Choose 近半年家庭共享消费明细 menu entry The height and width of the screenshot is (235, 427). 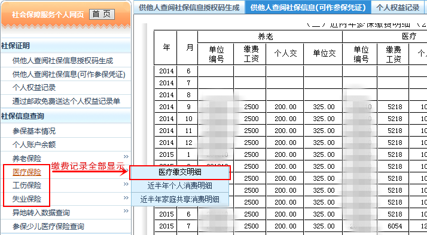(180, 199)
